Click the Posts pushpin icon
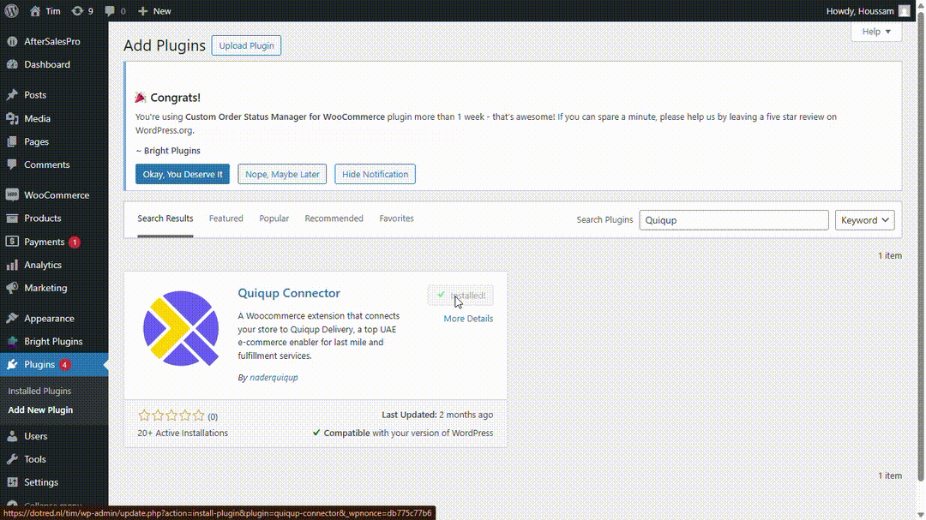Image resolution: width=926 pixels, height=520 pixels. [x=12, y=94]
